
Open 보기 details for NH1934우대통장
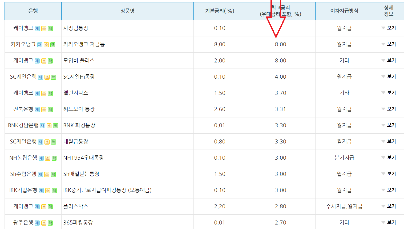(x=389, y=158)
